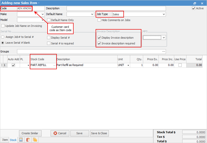Open the Groups ellipsis selector
Viewport: 207px width, 143px height.
point(164,51)
